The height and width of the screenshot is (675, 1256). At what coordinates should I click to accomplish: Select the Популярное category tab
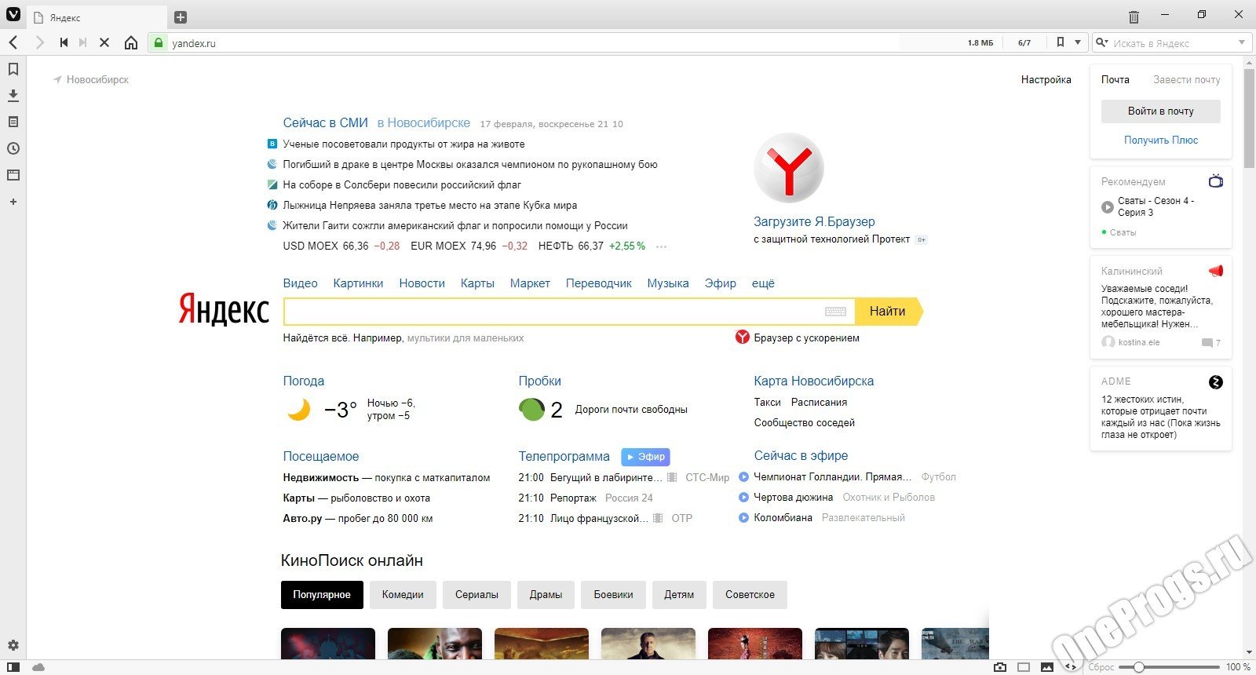[x=322, y=595]
